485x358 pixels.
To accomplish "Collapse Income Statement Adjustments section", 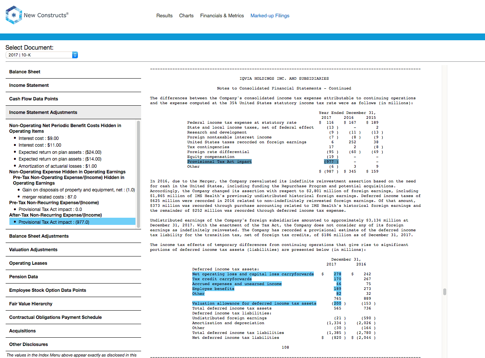I will [73, 112].
